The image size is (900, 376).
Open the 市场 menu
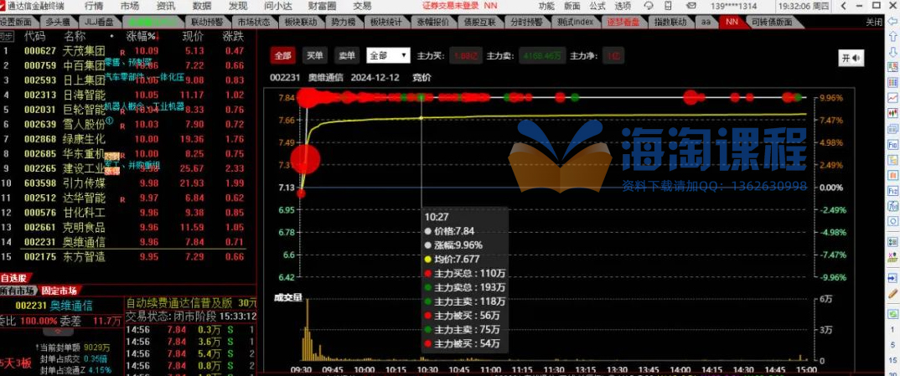[x=130, y=6]
